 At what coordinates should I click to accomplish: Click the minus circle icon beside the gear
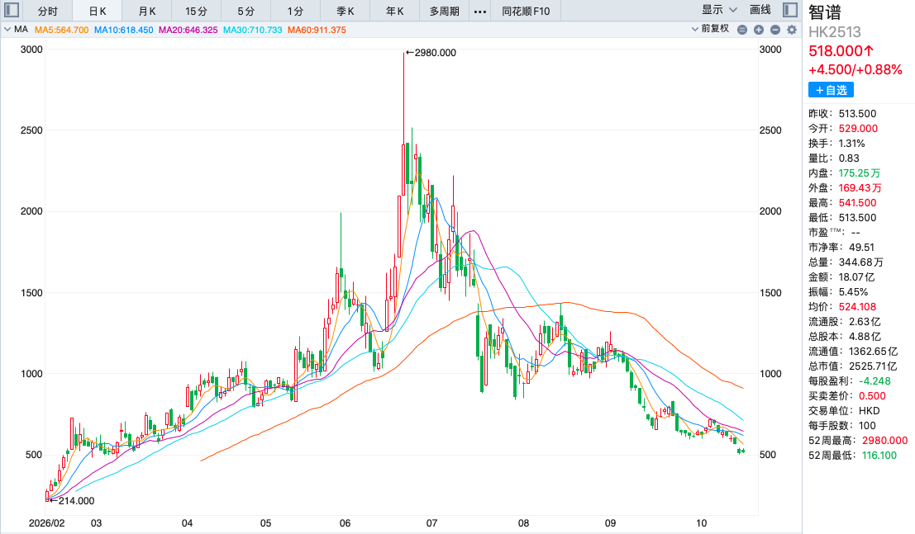775,30
